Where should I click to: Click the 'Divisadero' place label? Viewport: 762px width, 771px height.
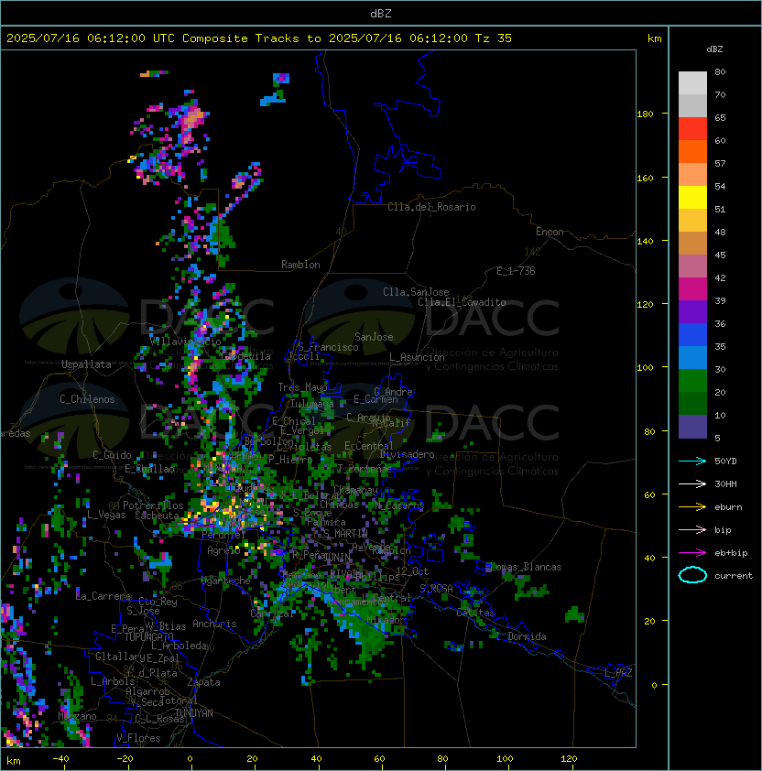(x=407, y=454)
